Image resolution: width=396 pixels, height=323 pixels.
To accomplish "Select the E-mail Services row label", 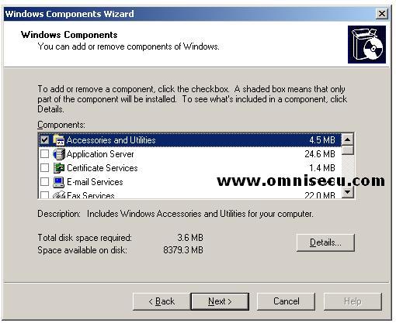I will coord(95,182).
